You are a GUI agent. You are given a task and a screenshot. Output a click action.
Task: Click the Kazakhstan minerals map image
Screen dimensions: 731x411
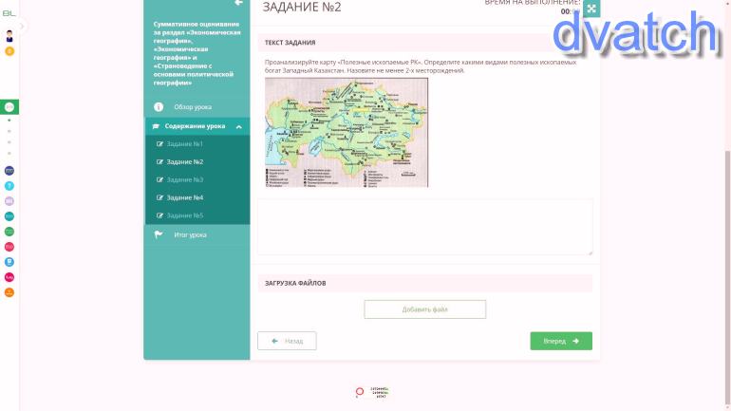[347, 132]
